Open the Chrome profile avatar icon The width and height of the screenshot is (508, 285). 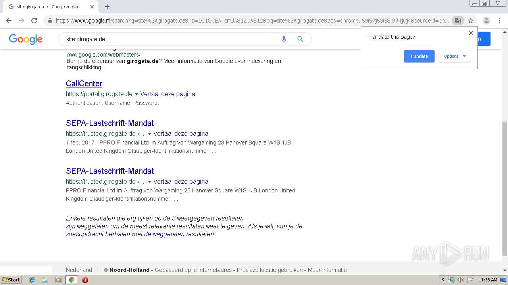pos(486,21)
